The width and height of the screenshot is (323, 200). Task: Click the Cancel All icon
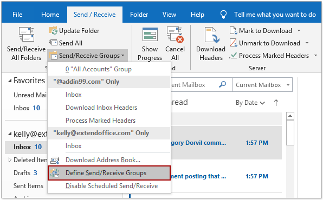point(175,35)
